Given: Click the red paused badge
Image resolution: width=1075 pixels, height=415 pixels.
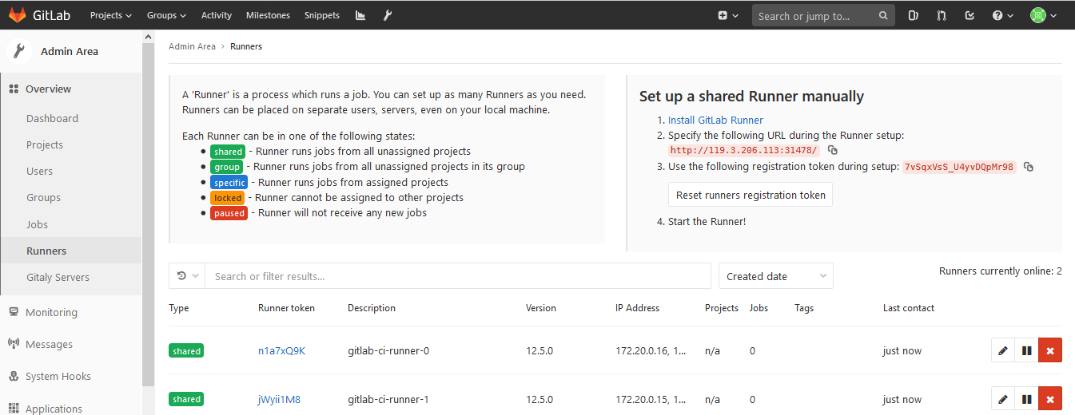Looking at the screenshot, I should (x=229, y=213).
